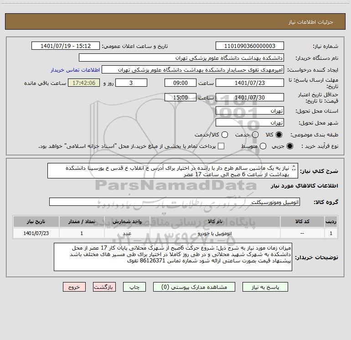The height and width of the screenshot is (340, 351).
Task: Click the remaining days field showing 3
Action: click(131, 83)
